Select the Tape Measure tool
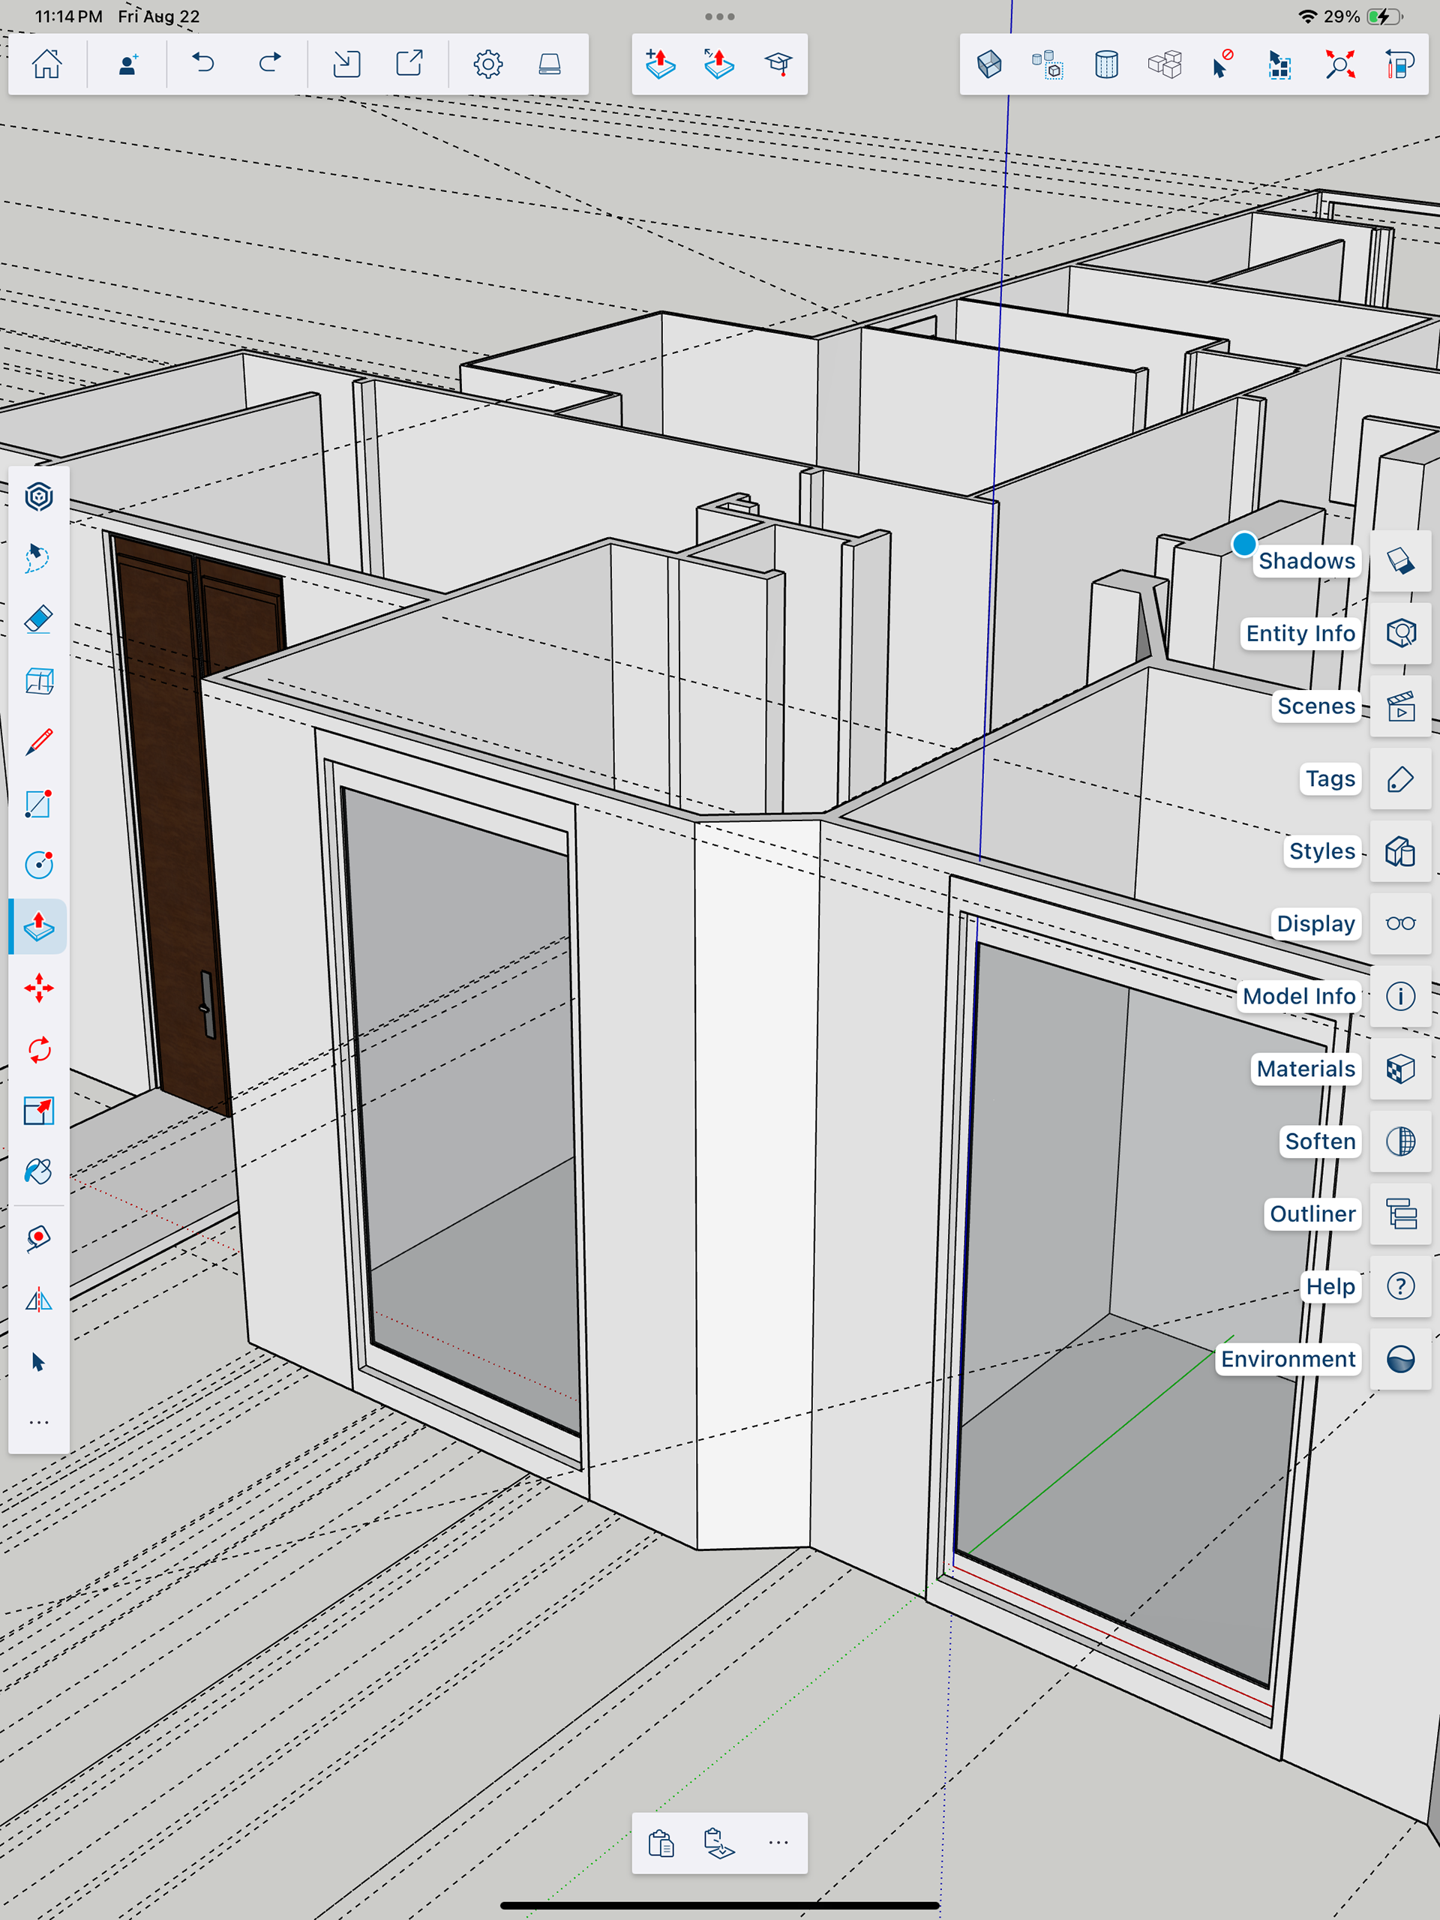 [x=38, y=1237]
